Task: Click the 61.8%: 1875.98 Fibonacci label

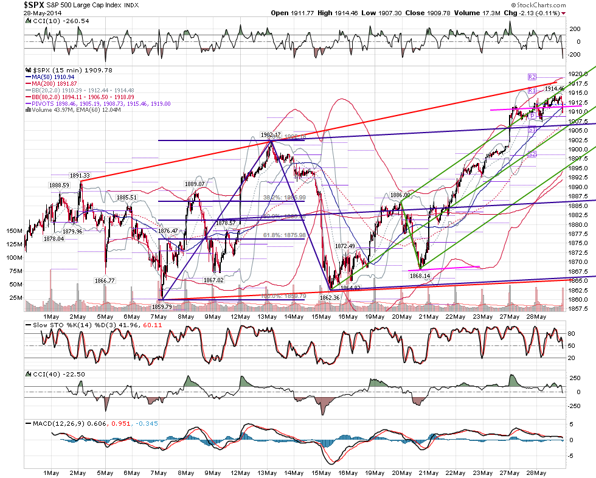Action: coord(285,235)
